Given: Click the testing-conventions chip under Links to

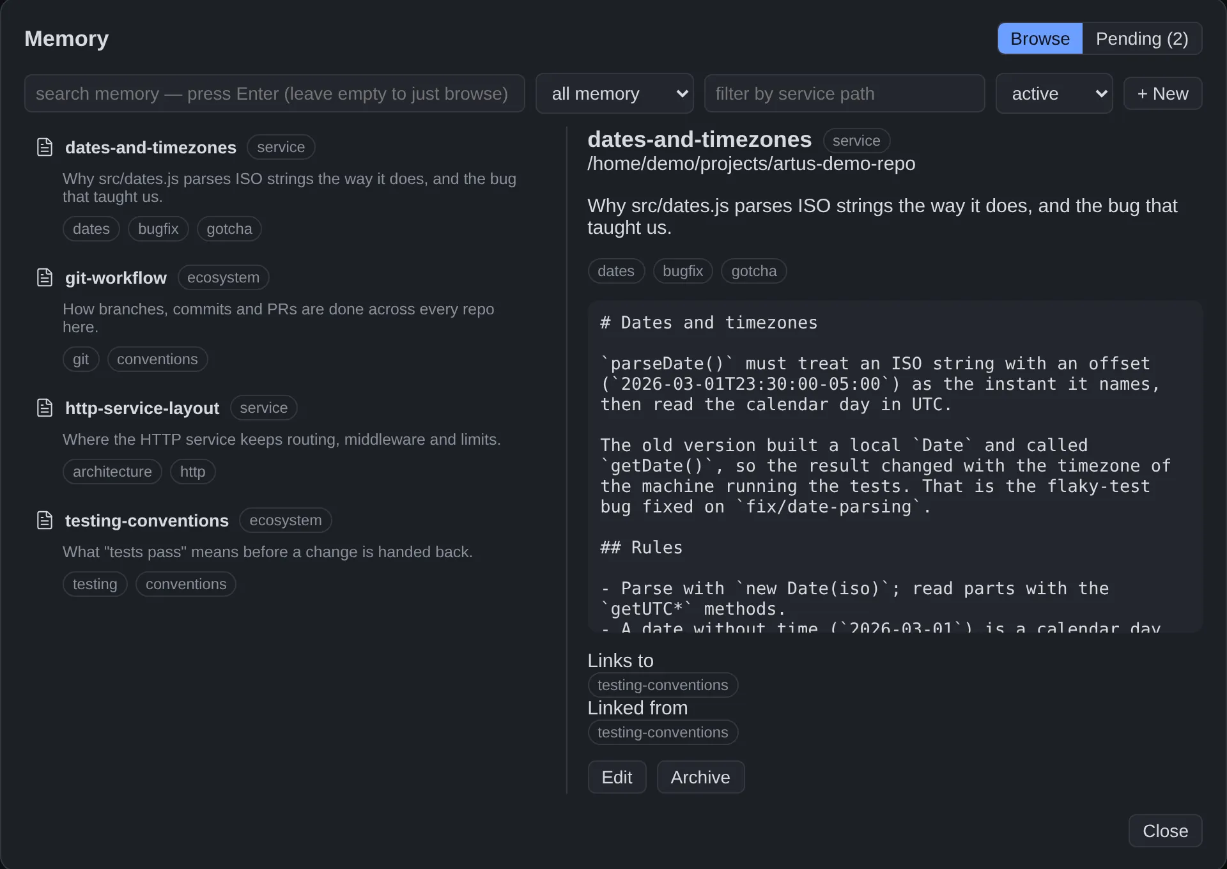Looking at the screenshot, I should click(x=663, y=685).
